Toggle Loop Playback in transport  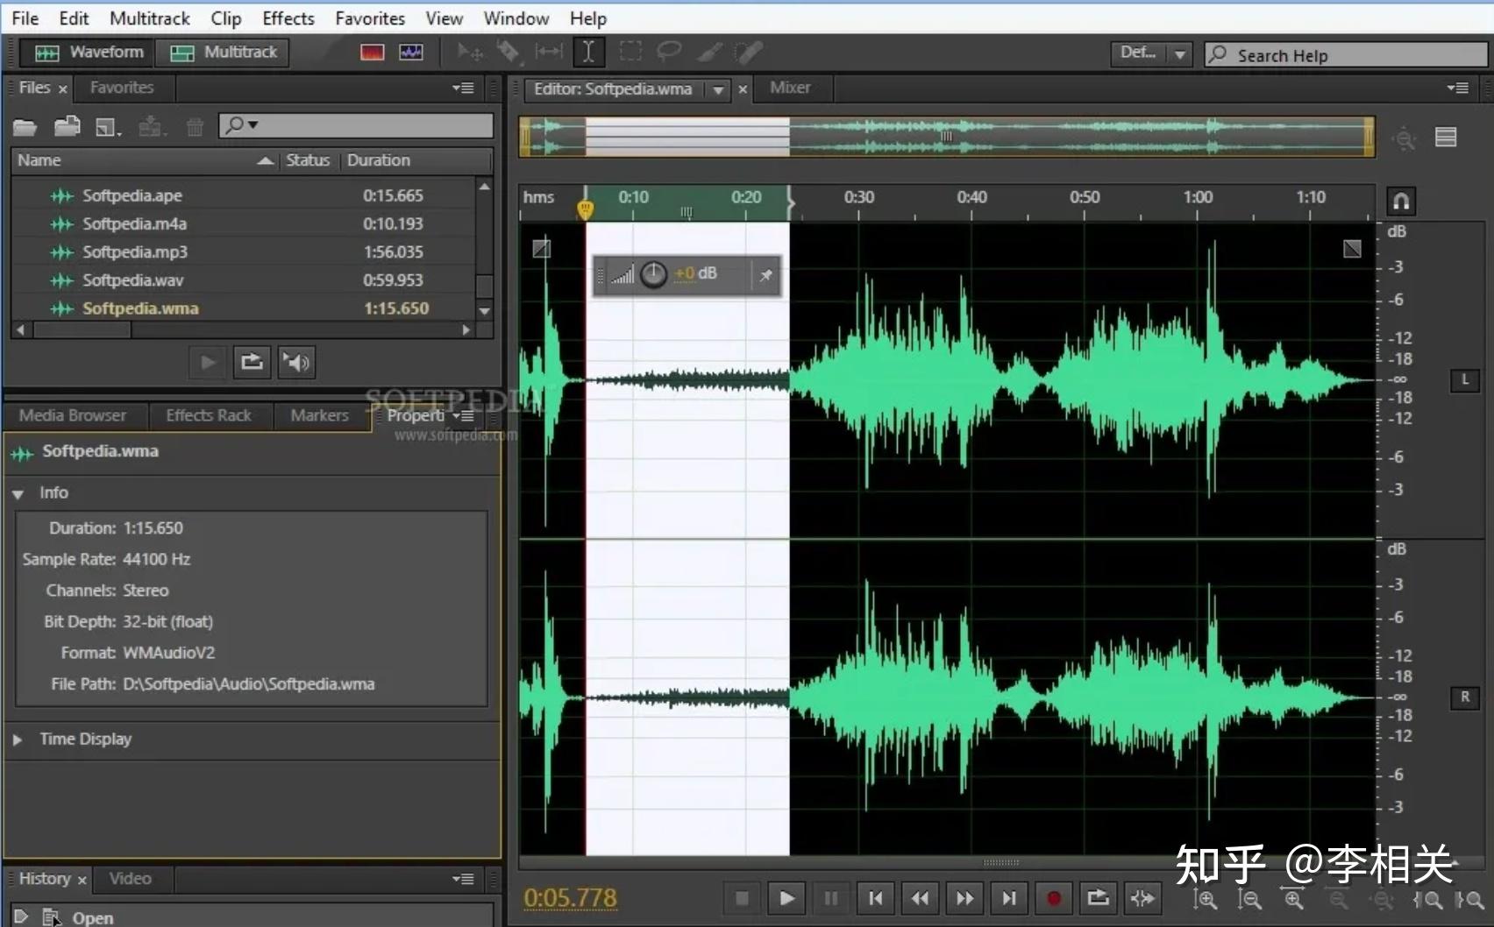coord(1098,898)
